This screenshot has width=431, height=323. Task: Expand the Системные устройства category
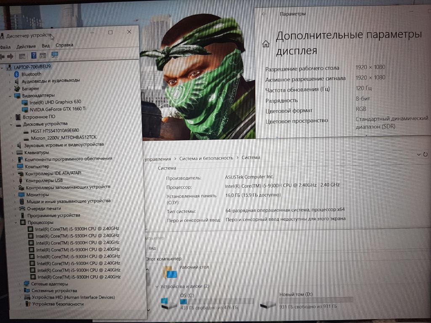pyautogui.click(x=20, y=291)
